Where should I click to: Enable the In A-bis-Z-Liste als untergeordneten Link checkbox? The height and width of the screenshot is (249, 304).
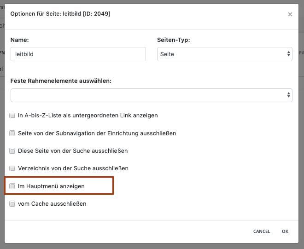[12, 116]
